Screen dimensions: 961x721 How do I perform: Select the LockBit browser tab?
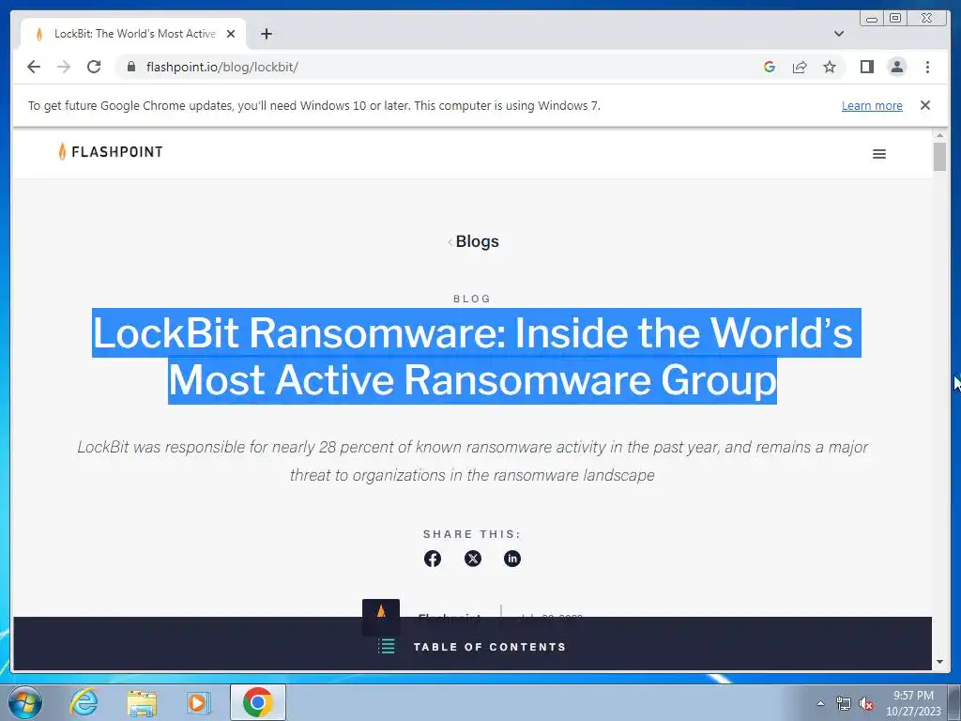(133, 34)
